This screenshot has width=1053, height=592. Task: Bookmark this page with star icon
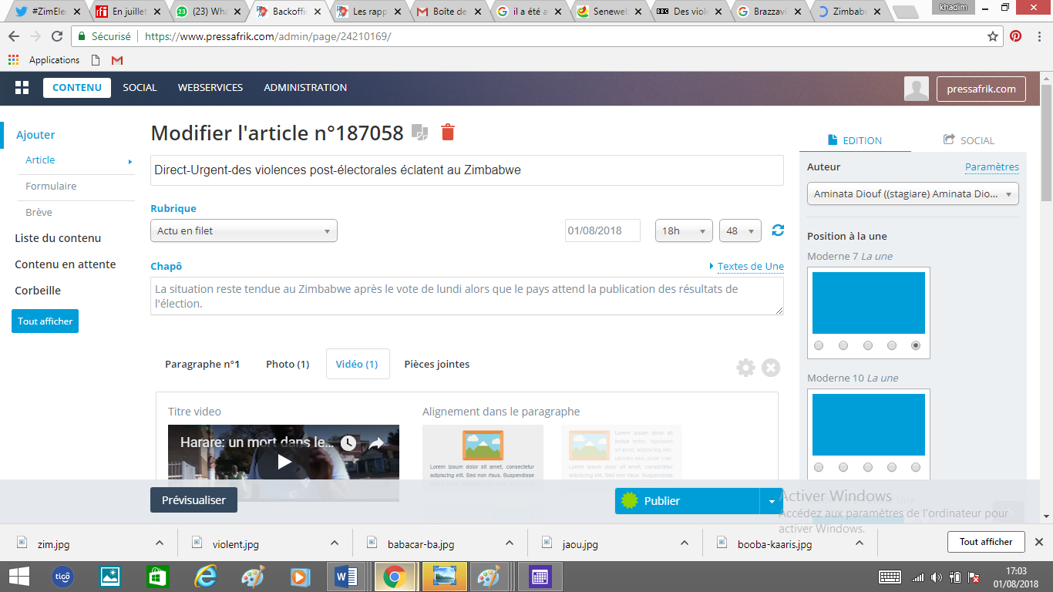[x=993, y=36]
